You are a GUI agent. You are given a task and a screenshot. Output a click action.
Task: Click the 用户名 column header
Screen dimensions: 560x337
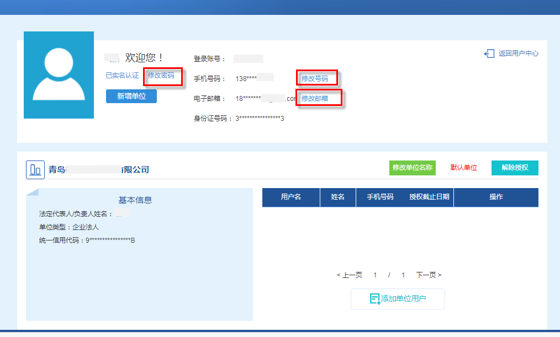(291, 197)
